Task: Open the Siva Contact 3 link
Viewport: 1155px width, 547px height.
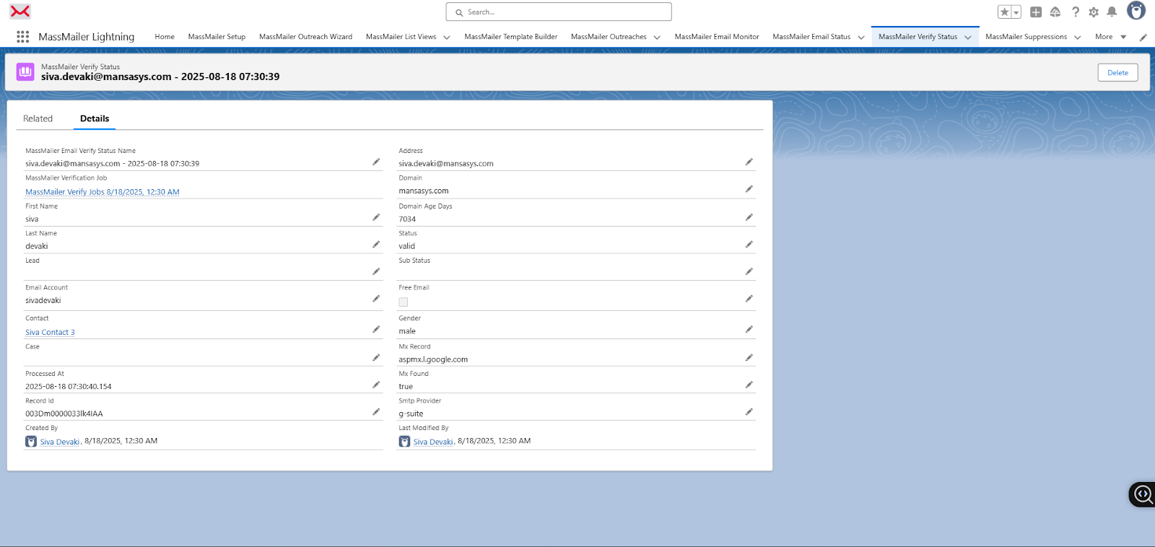Action: 50,333
